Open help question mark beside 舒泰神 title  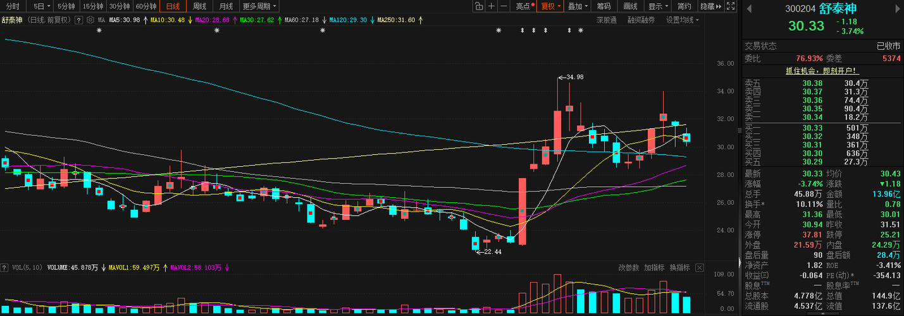[x=78, y=20]
